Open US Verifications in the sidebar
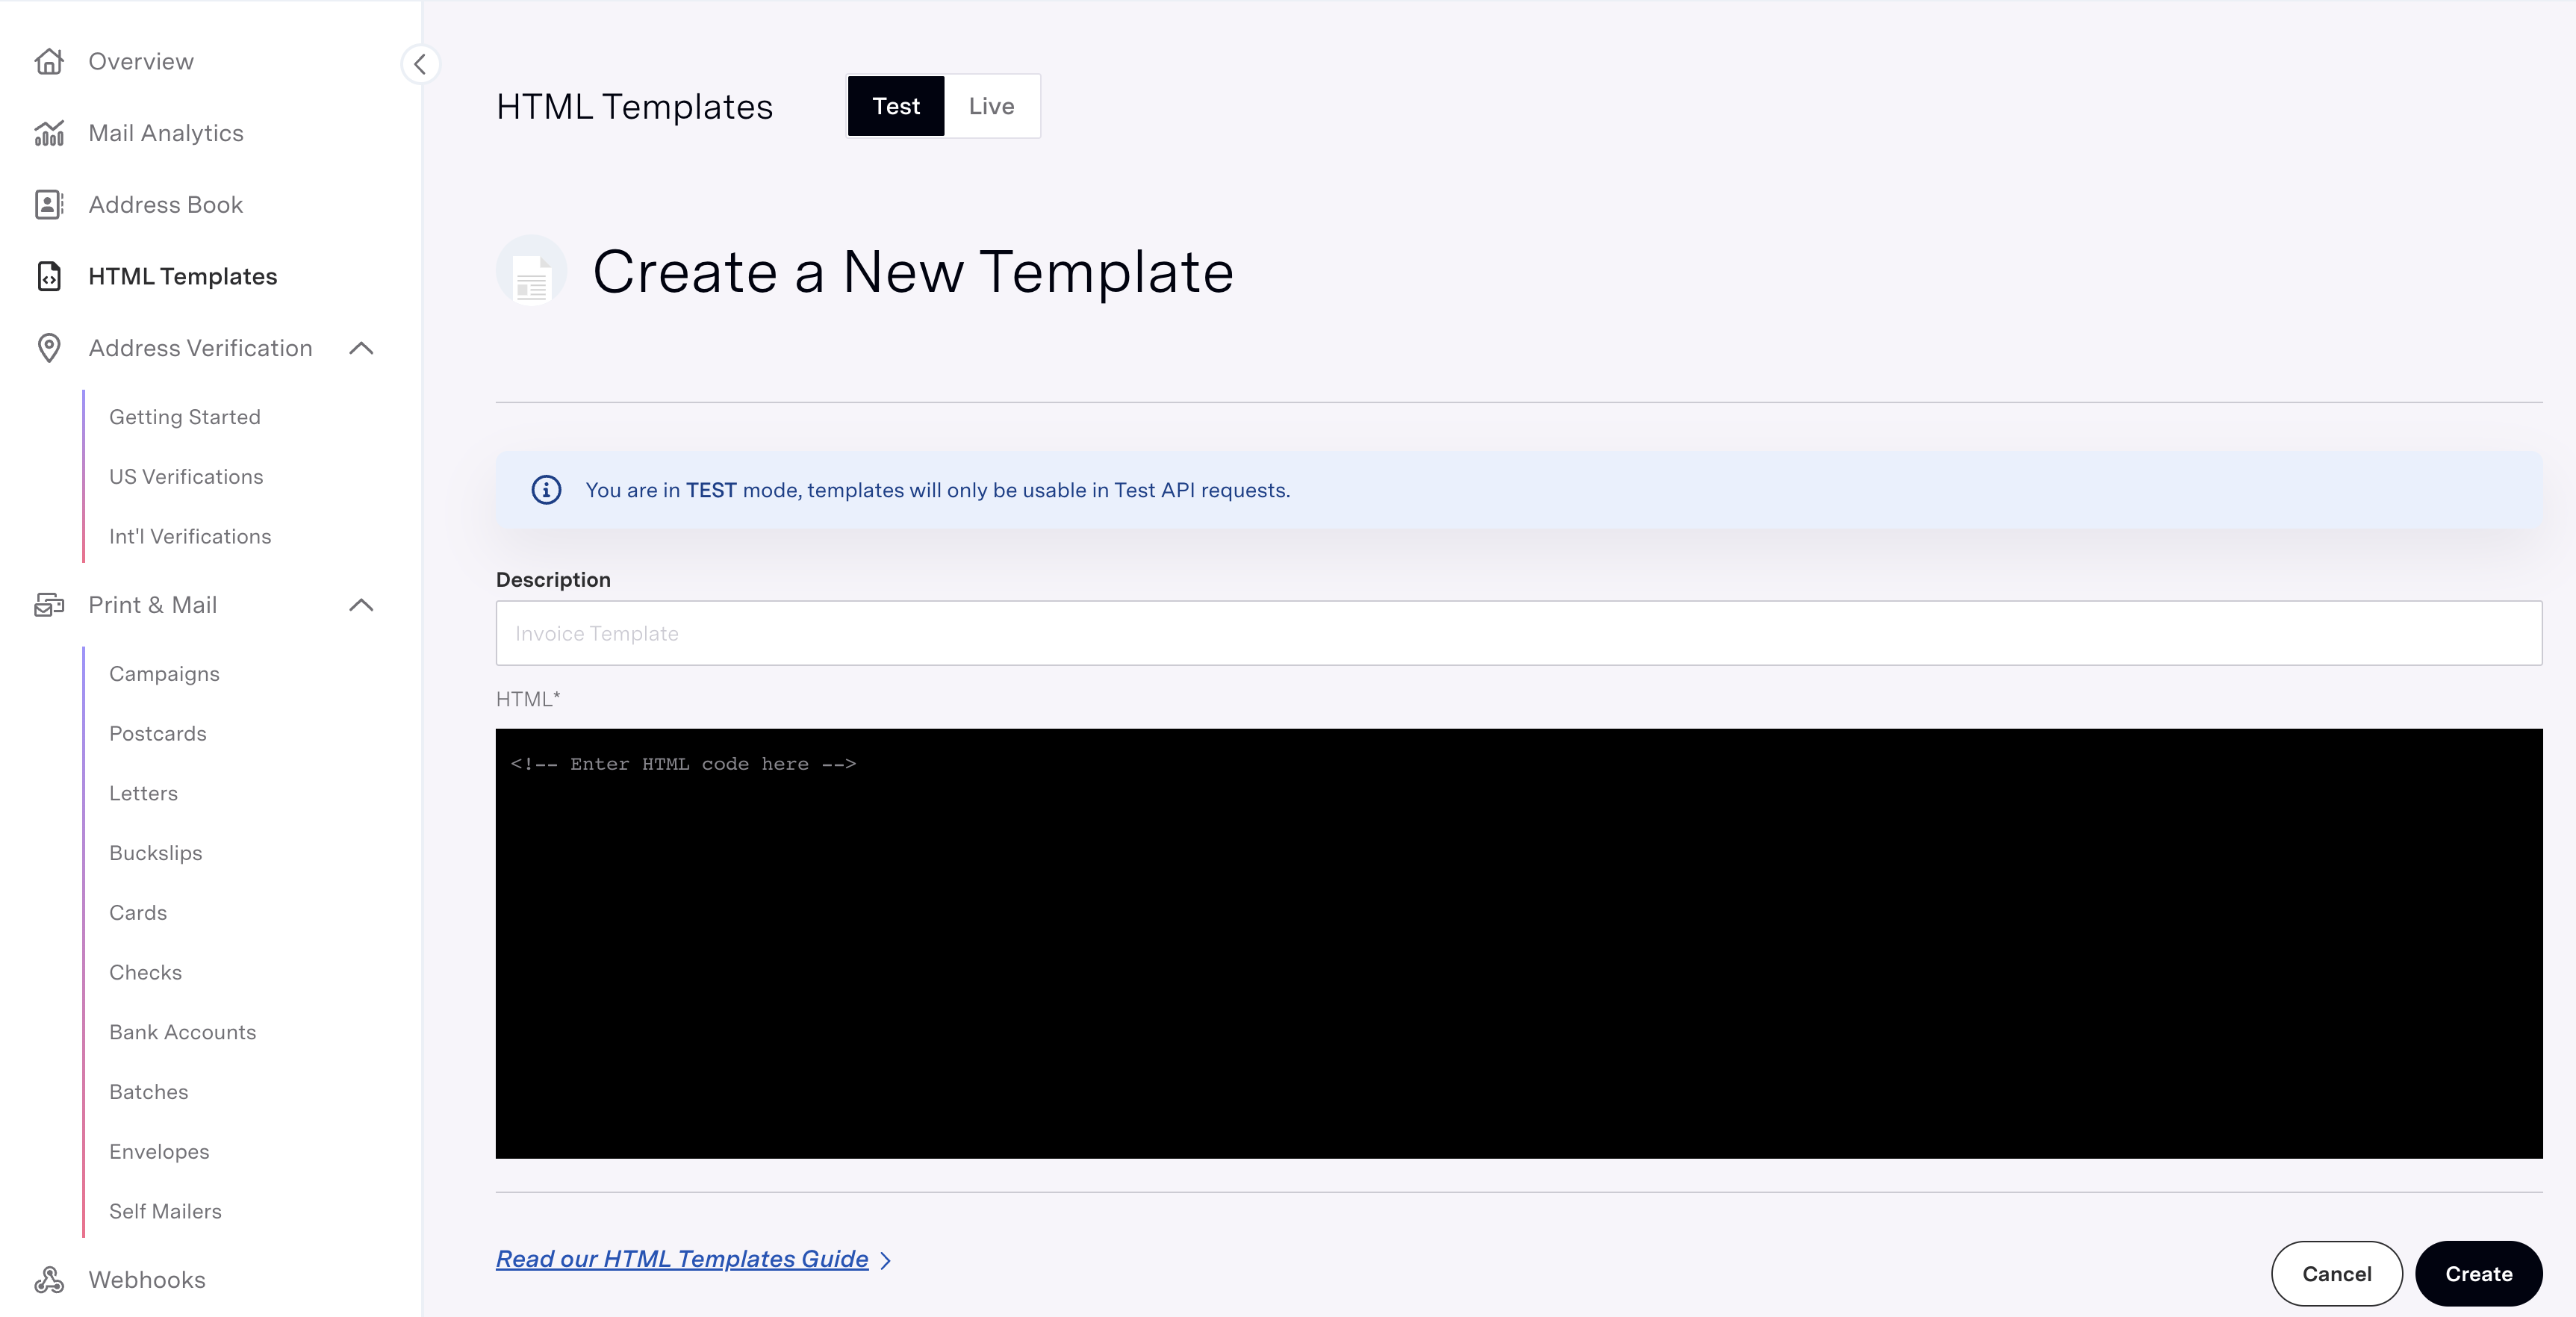2576x1317 pixels. [186, 477]
